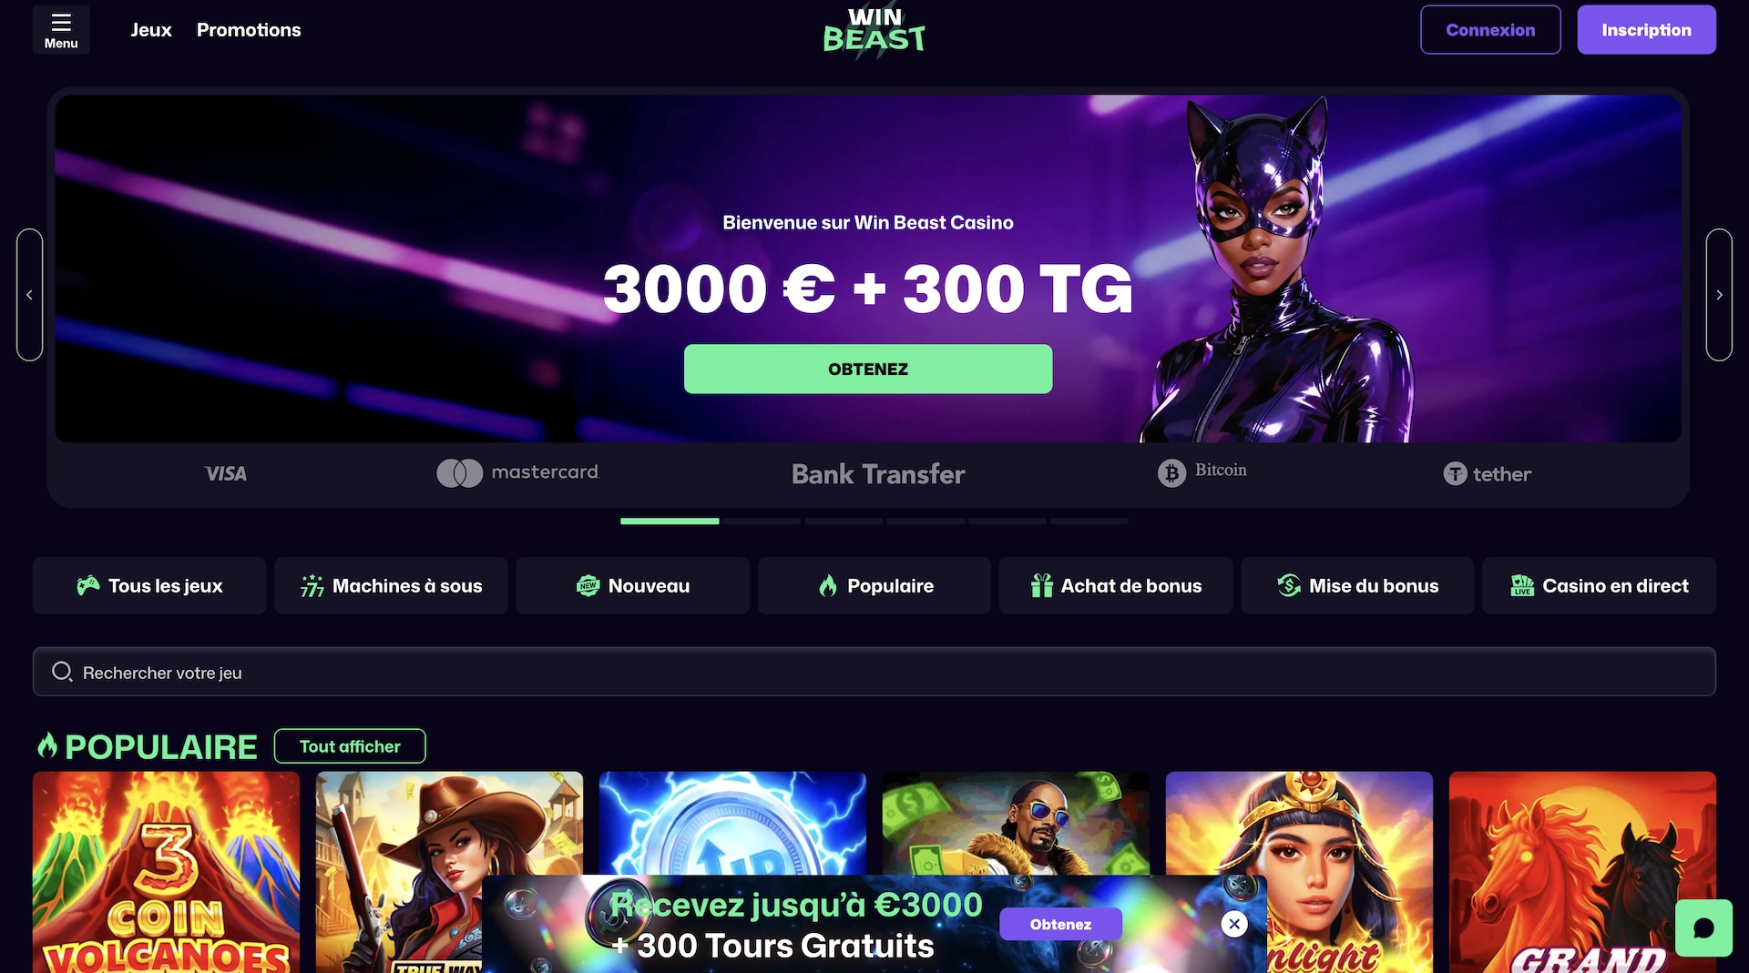Open the live chat bubble icon
The height and width of the screenshot is (973, 1749).
[x=1703, y=927]
